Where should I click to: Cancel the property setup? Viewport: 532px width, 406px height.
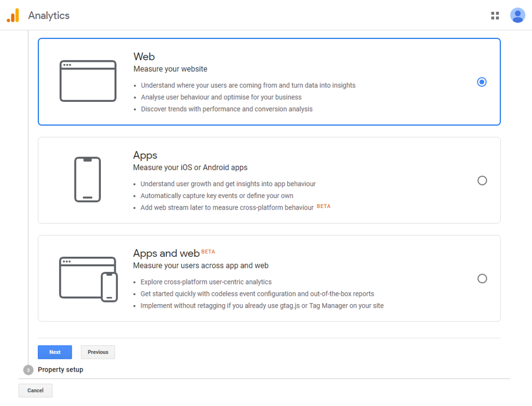click(35, 390)
